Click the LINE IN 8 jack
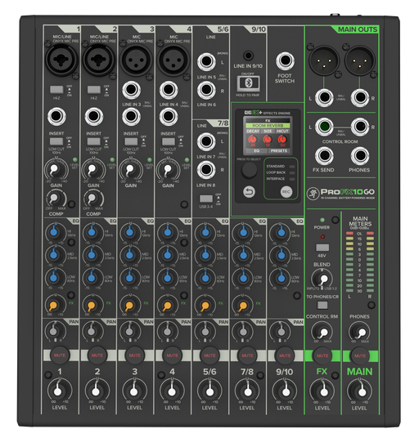Viewport: 419px width, 438px height. [206, 170]
